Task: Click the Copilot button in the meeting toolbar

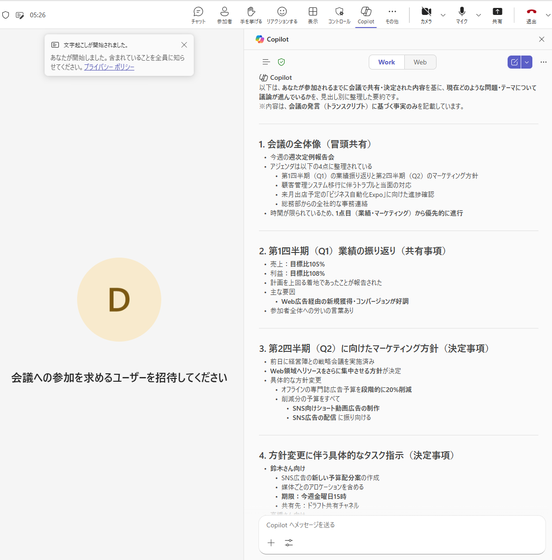Action: pos(366,15)
